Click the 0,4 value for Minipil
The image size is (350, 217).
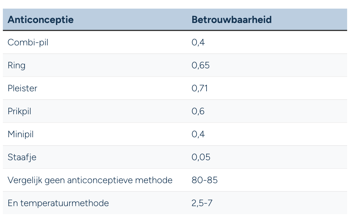(x=198, y=134)
